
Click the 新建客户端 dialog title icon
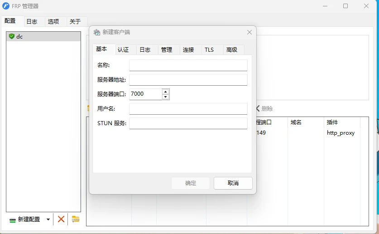[97, 32]
